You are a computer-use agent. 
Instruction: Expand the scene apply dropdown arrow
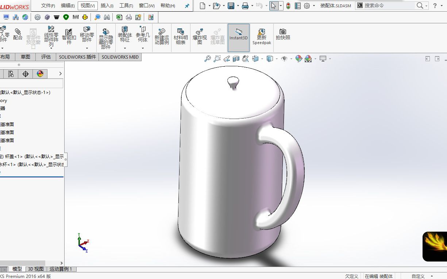click(x=315, y=59)
